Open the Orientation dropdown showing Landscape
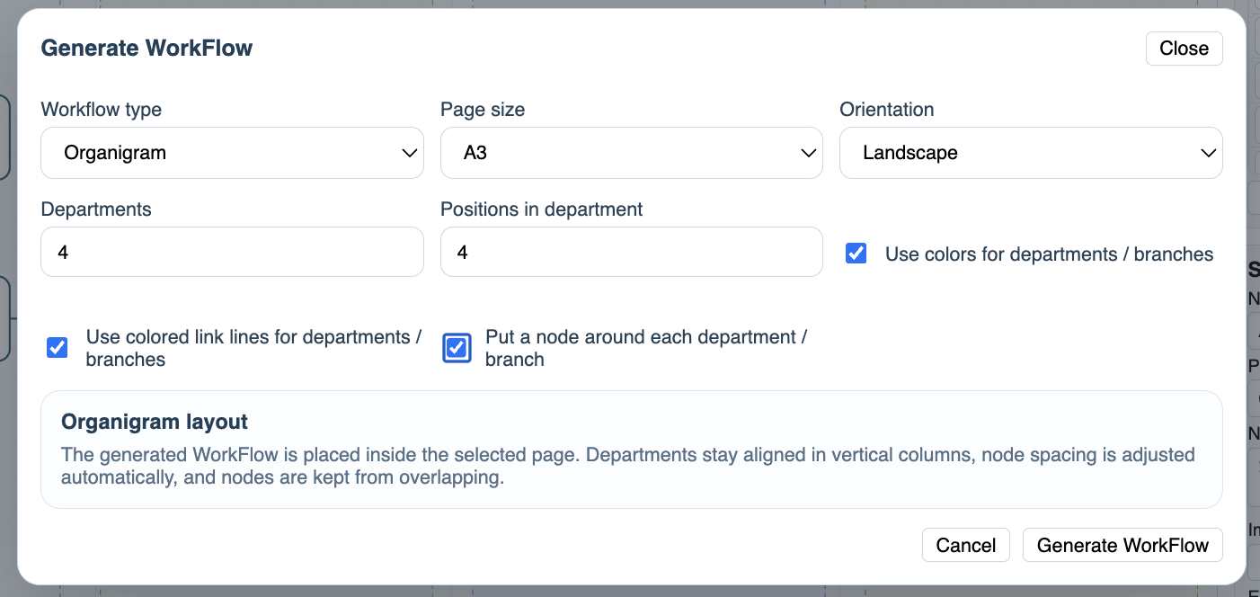The height and width of the screenshot is (597, 1260). (x=1031, y=153)
